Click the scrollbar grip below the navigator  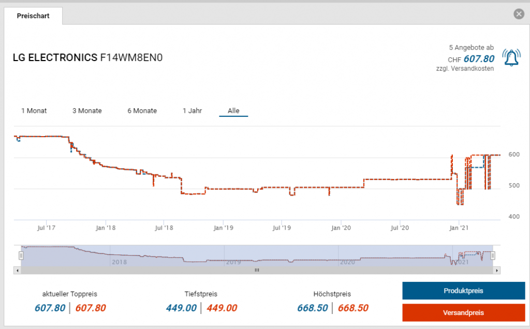coord(257,270)
